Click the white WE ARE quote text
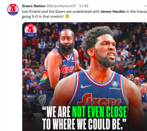The image size is (147, 131). tap(56, 111)
